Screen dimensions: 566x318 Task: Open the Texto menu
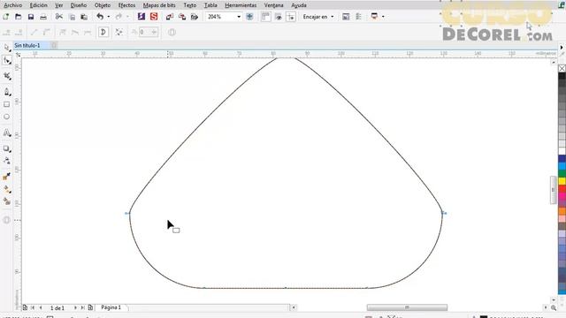[190, 5]
